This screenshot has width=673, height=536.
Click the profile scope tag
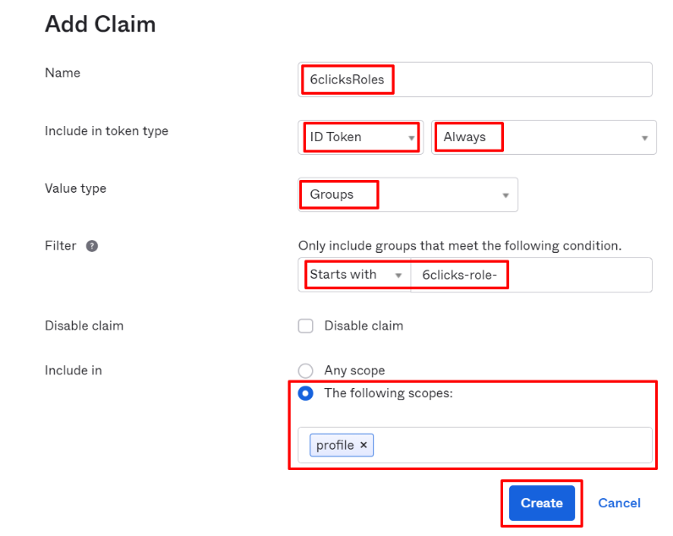point(335,446)
